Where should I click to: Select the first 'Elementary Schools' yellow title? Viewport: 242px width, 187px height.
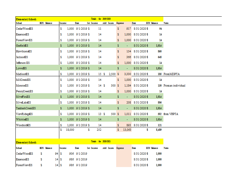26,19
